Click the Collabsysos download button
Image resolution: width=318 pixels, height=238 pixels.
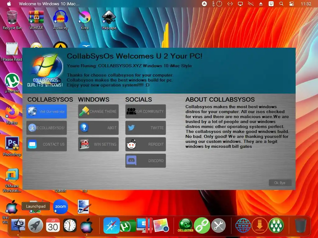(x=47, y=128)
